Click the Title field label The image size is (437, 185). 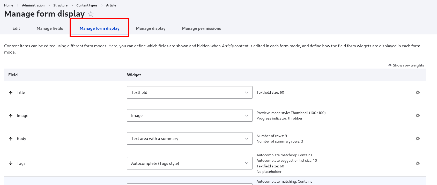point(21,92)
